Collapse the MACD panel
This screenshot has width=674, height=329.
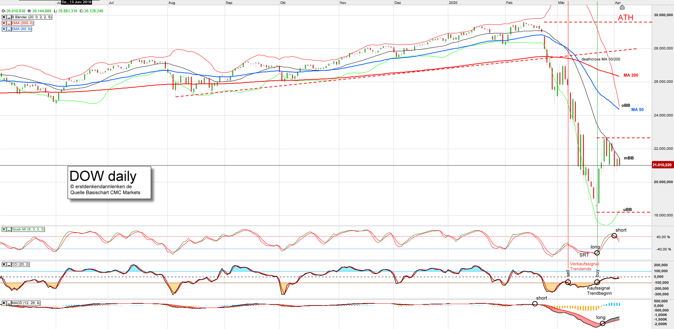[9, 303]
